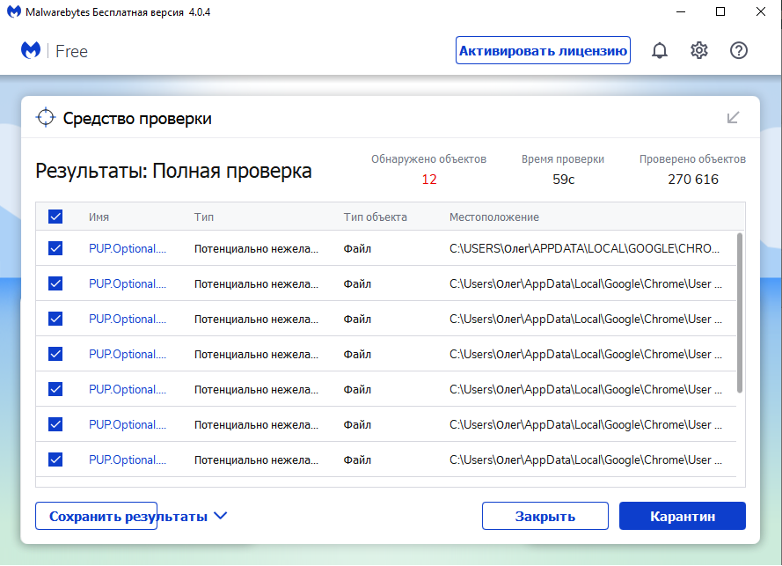
Task: Open the notifications bell icon
Action: pyautogui.click(x=659, y=51)
